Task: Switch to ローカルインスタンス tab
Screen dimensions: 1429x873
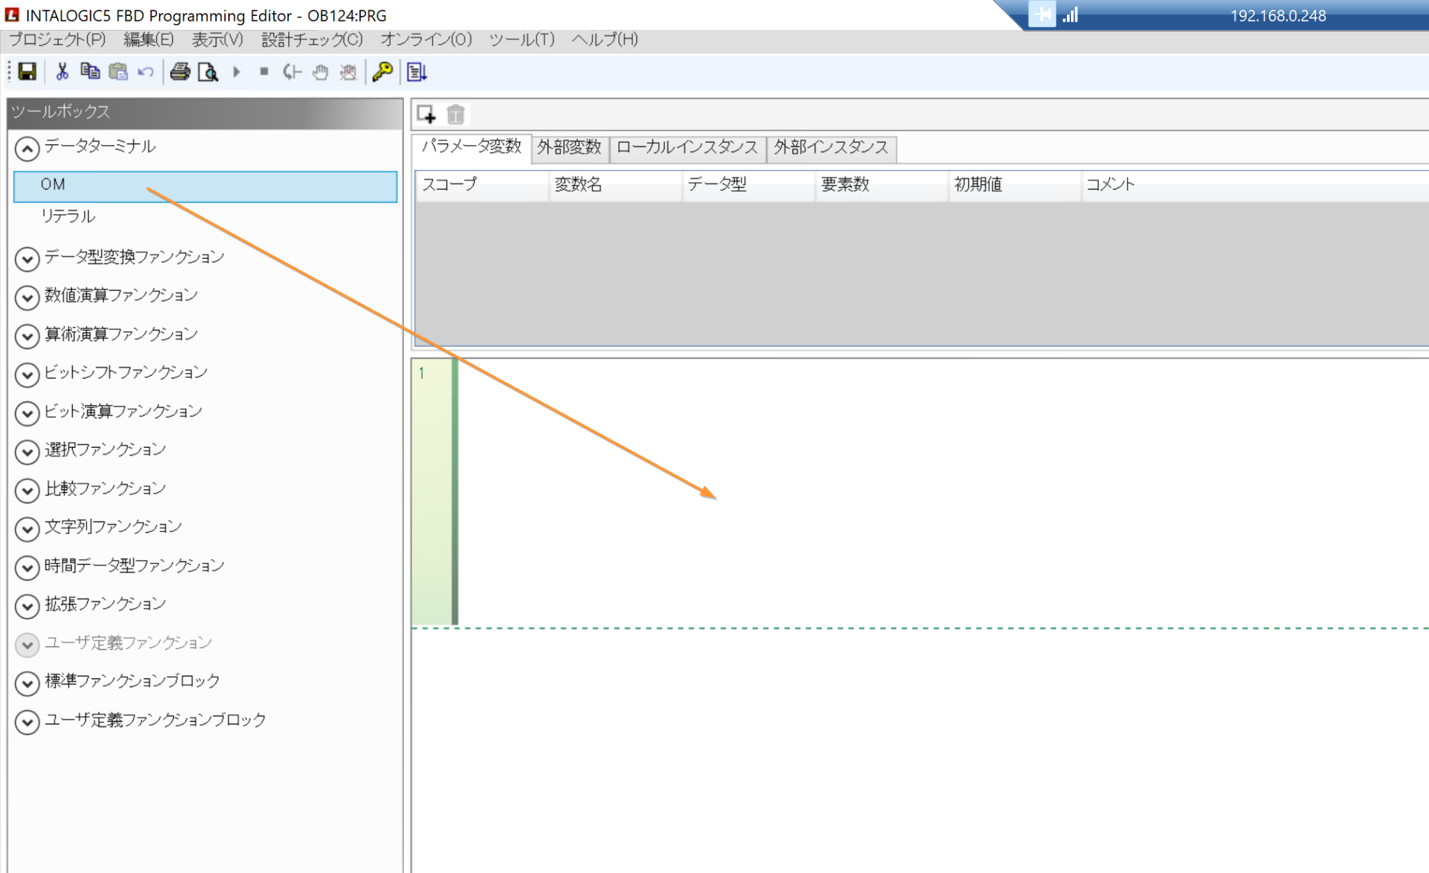Action: click(x=687, y=148)
